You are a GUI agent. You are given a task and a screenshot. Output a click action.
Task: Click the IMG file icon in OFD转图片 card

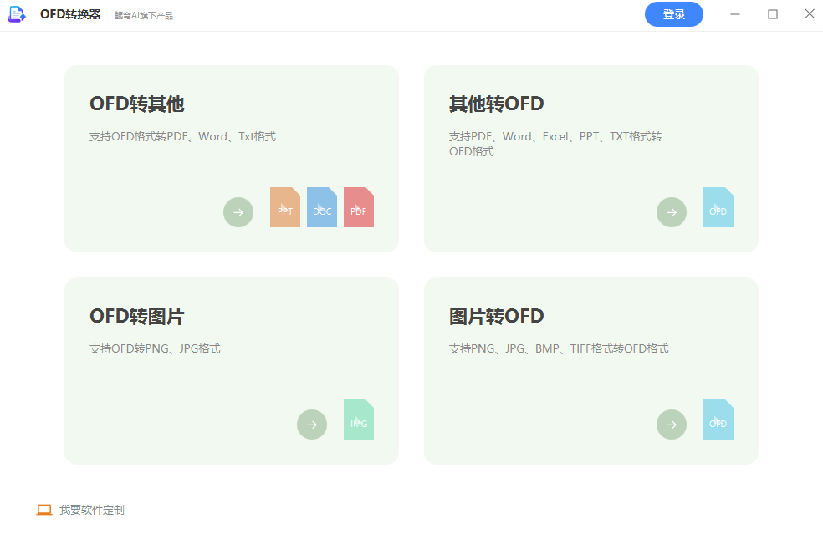point(359,420)
